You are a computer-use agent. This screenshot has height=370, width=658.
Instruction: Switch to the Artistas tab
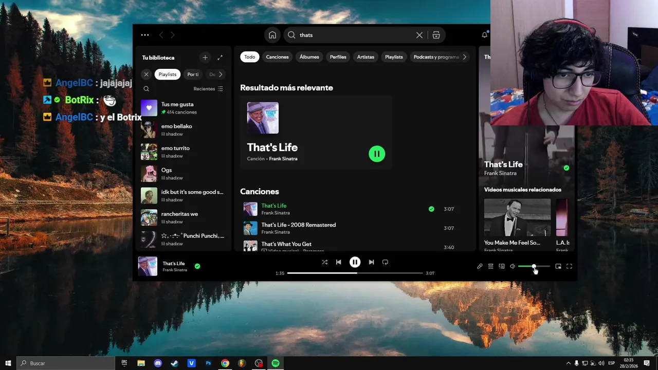click(365, 57)
